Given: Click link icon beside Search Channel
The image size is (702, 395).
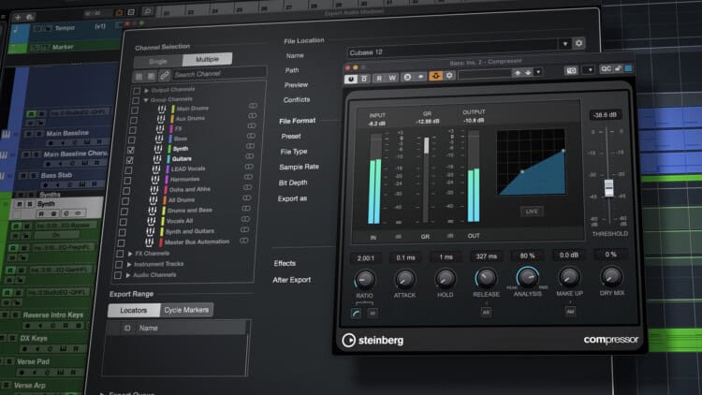Looking at the screenshot, I should tap(164, 76).
